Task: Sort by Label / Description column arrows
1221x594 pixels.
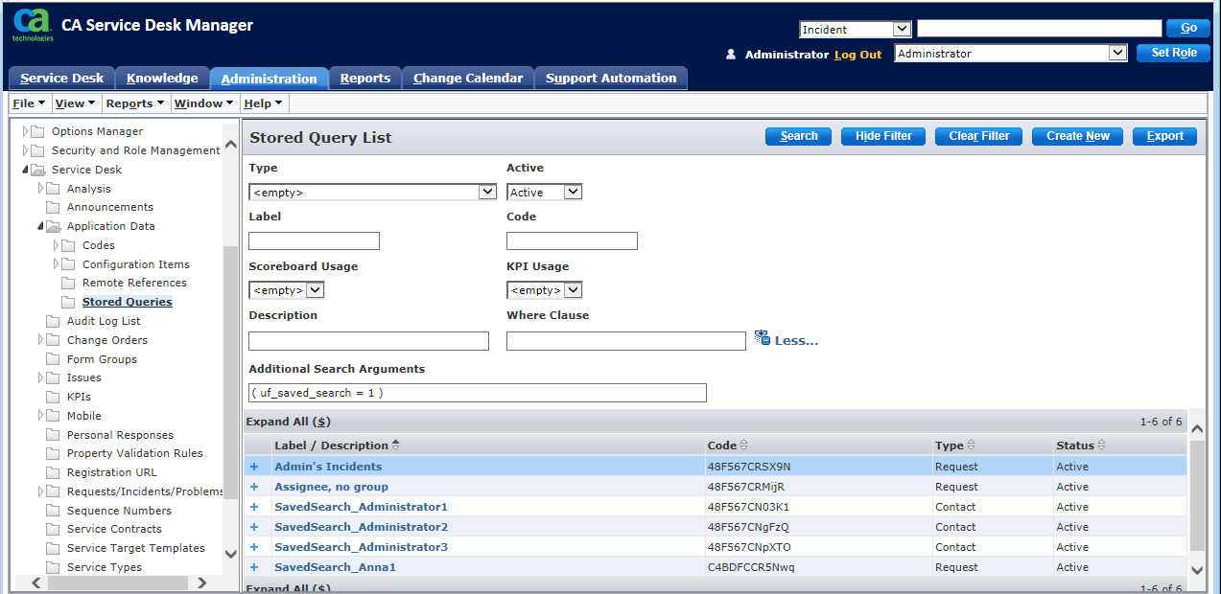Action: click(x=396, y=445)
